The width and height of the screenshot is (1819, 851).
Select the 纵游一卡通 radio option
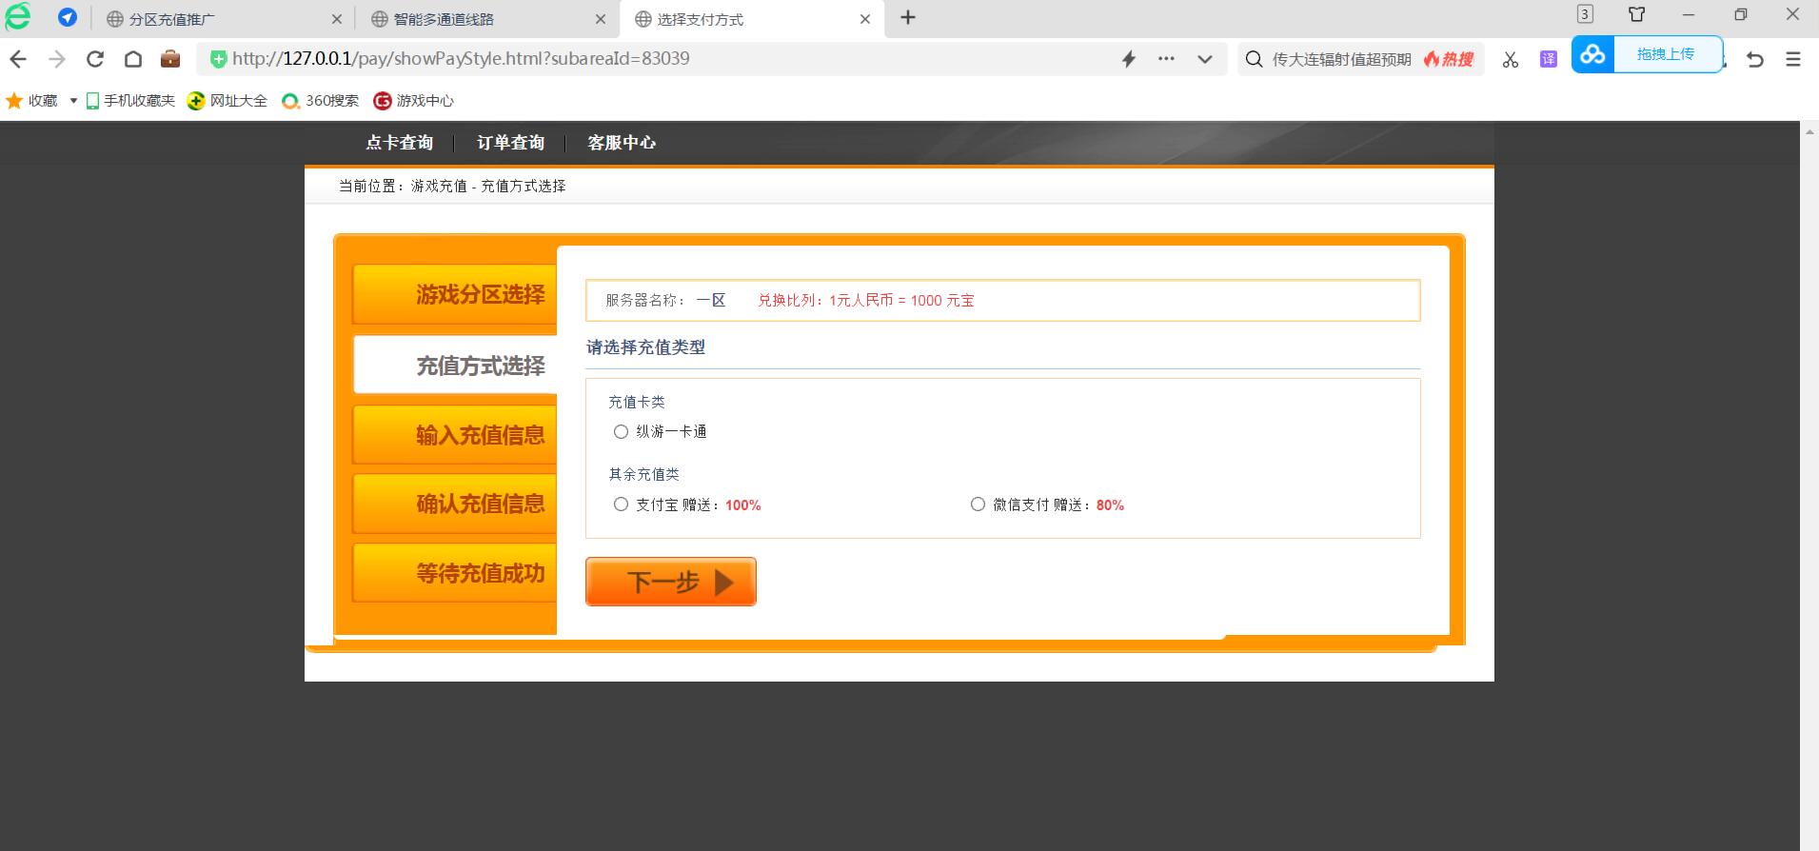pos(621,432)
